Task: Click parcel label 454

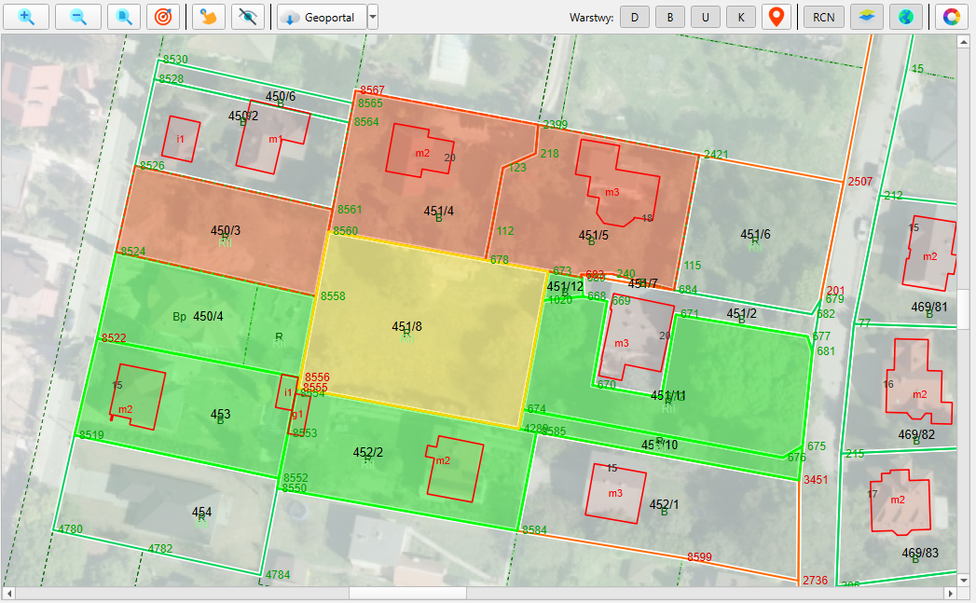Action: pos(201,513)
